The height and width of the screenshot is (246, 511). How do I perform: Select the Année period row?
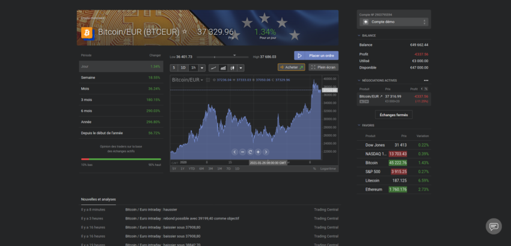pyautogui.click(x=121, y=122)
